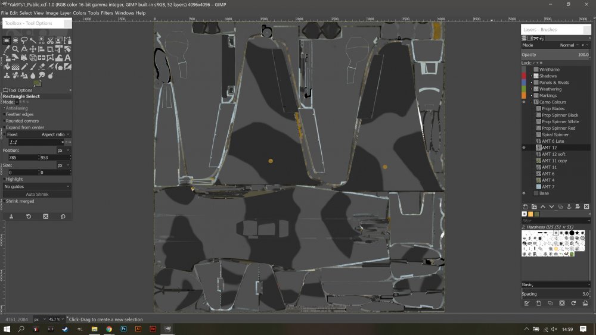Open the No guides dropdown
This screenshot has height=335, width=596.
(x=36, y=186)
